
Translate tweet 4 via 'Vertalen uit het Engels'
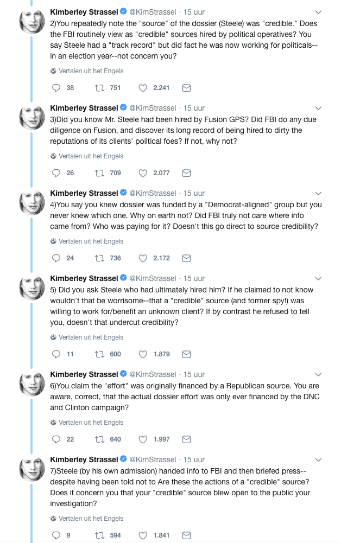tap(91, 241)
